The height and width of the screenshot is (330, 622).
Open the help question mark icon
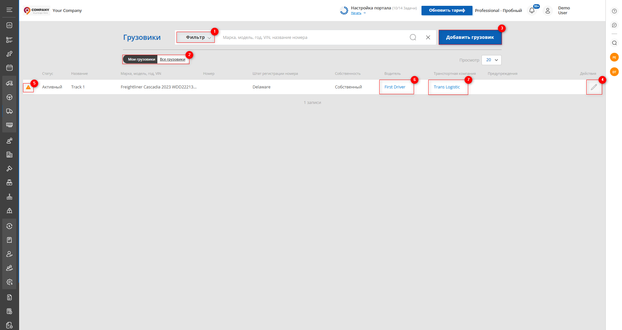[x=614, y=11]
